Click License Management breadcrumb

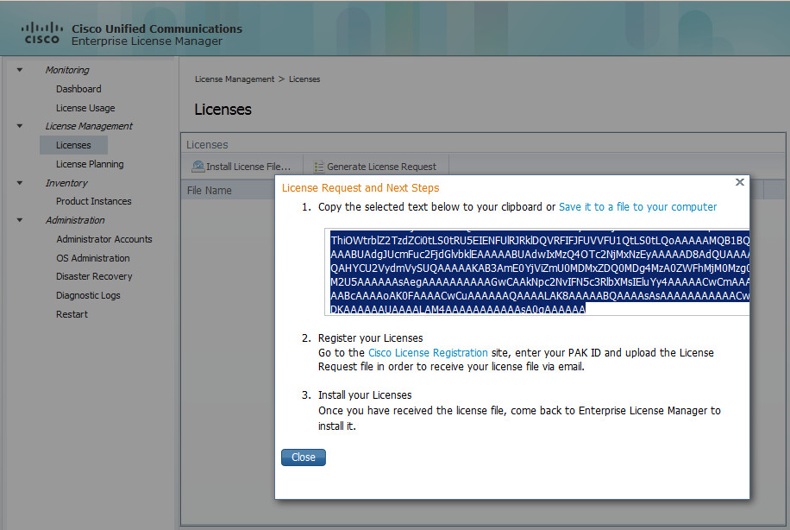pyautogui.click(x=235, y=79)
